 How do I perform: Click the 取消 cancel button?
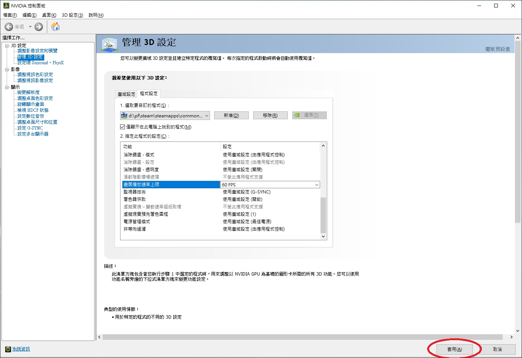point(497,349)
